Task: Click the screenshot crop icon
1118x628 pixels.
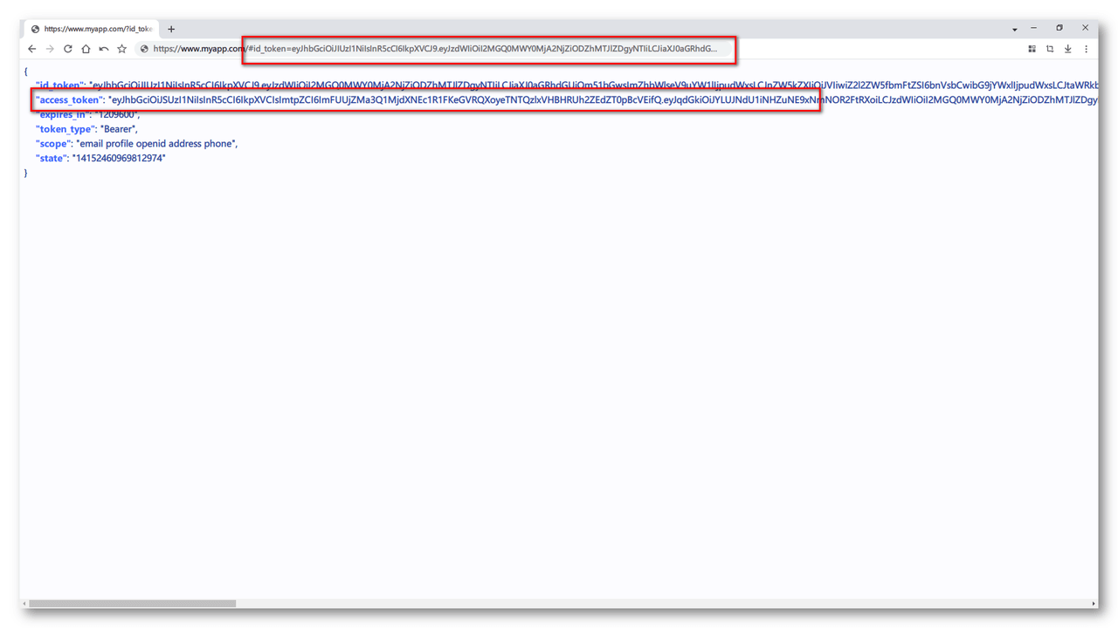Action: click(x=1050, y=49)
